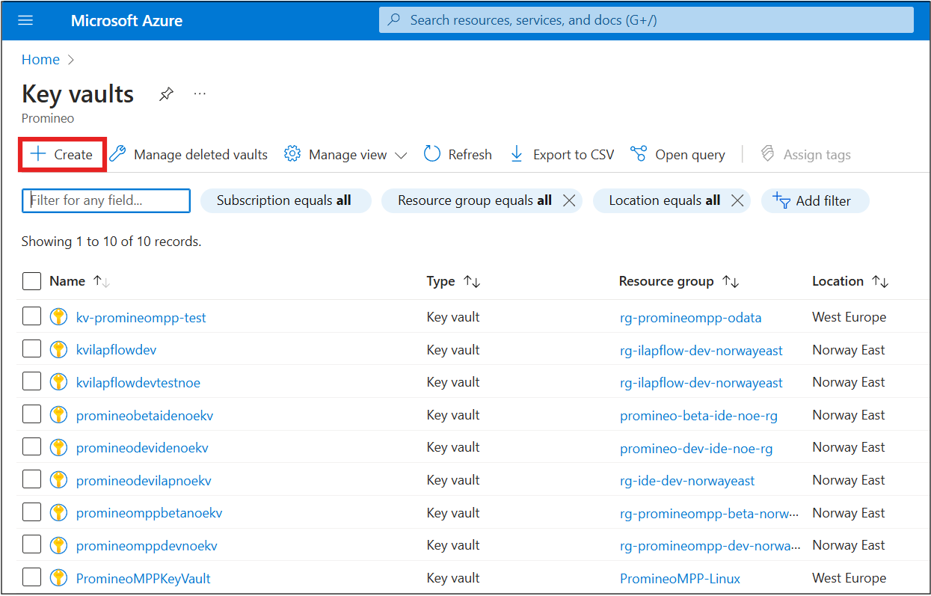Image resolution: width=931 pixels, height=596 pixels.
Task: Open PromineoMPP-Linux resource group
Action: click(680, 578)
